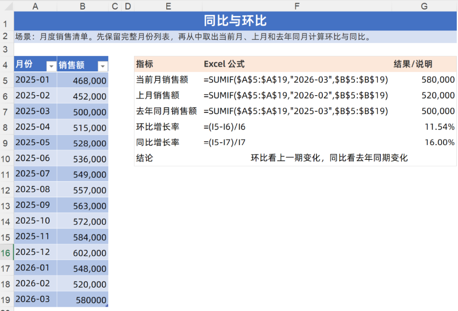Image resolution: width=458 pixels, height=311 pixels.
Task: Select column G header
Action: [x=424, y=6]
